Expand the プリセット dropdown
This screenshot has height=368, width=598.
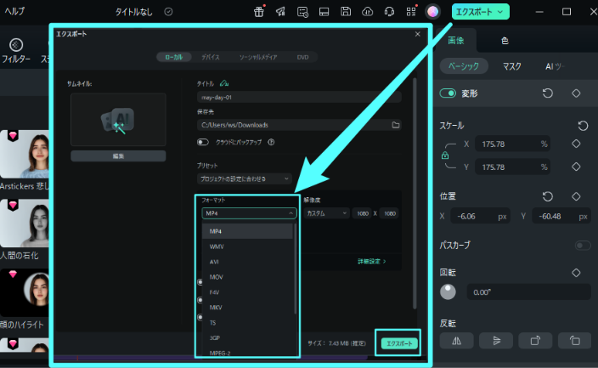[x=245, y=178]
